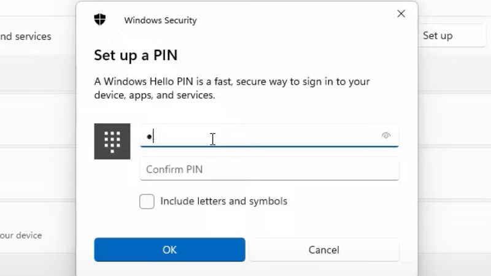Viewport: 491px width, 276px height.
Task: Click the Windows Hello PIN description text
Action: 232,88
